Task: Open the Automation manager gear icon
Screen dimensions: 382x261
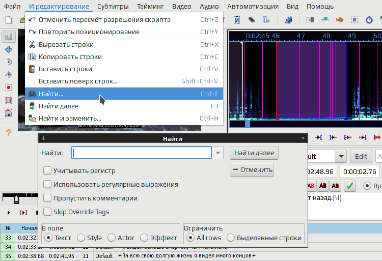Action: click(288, 20)
